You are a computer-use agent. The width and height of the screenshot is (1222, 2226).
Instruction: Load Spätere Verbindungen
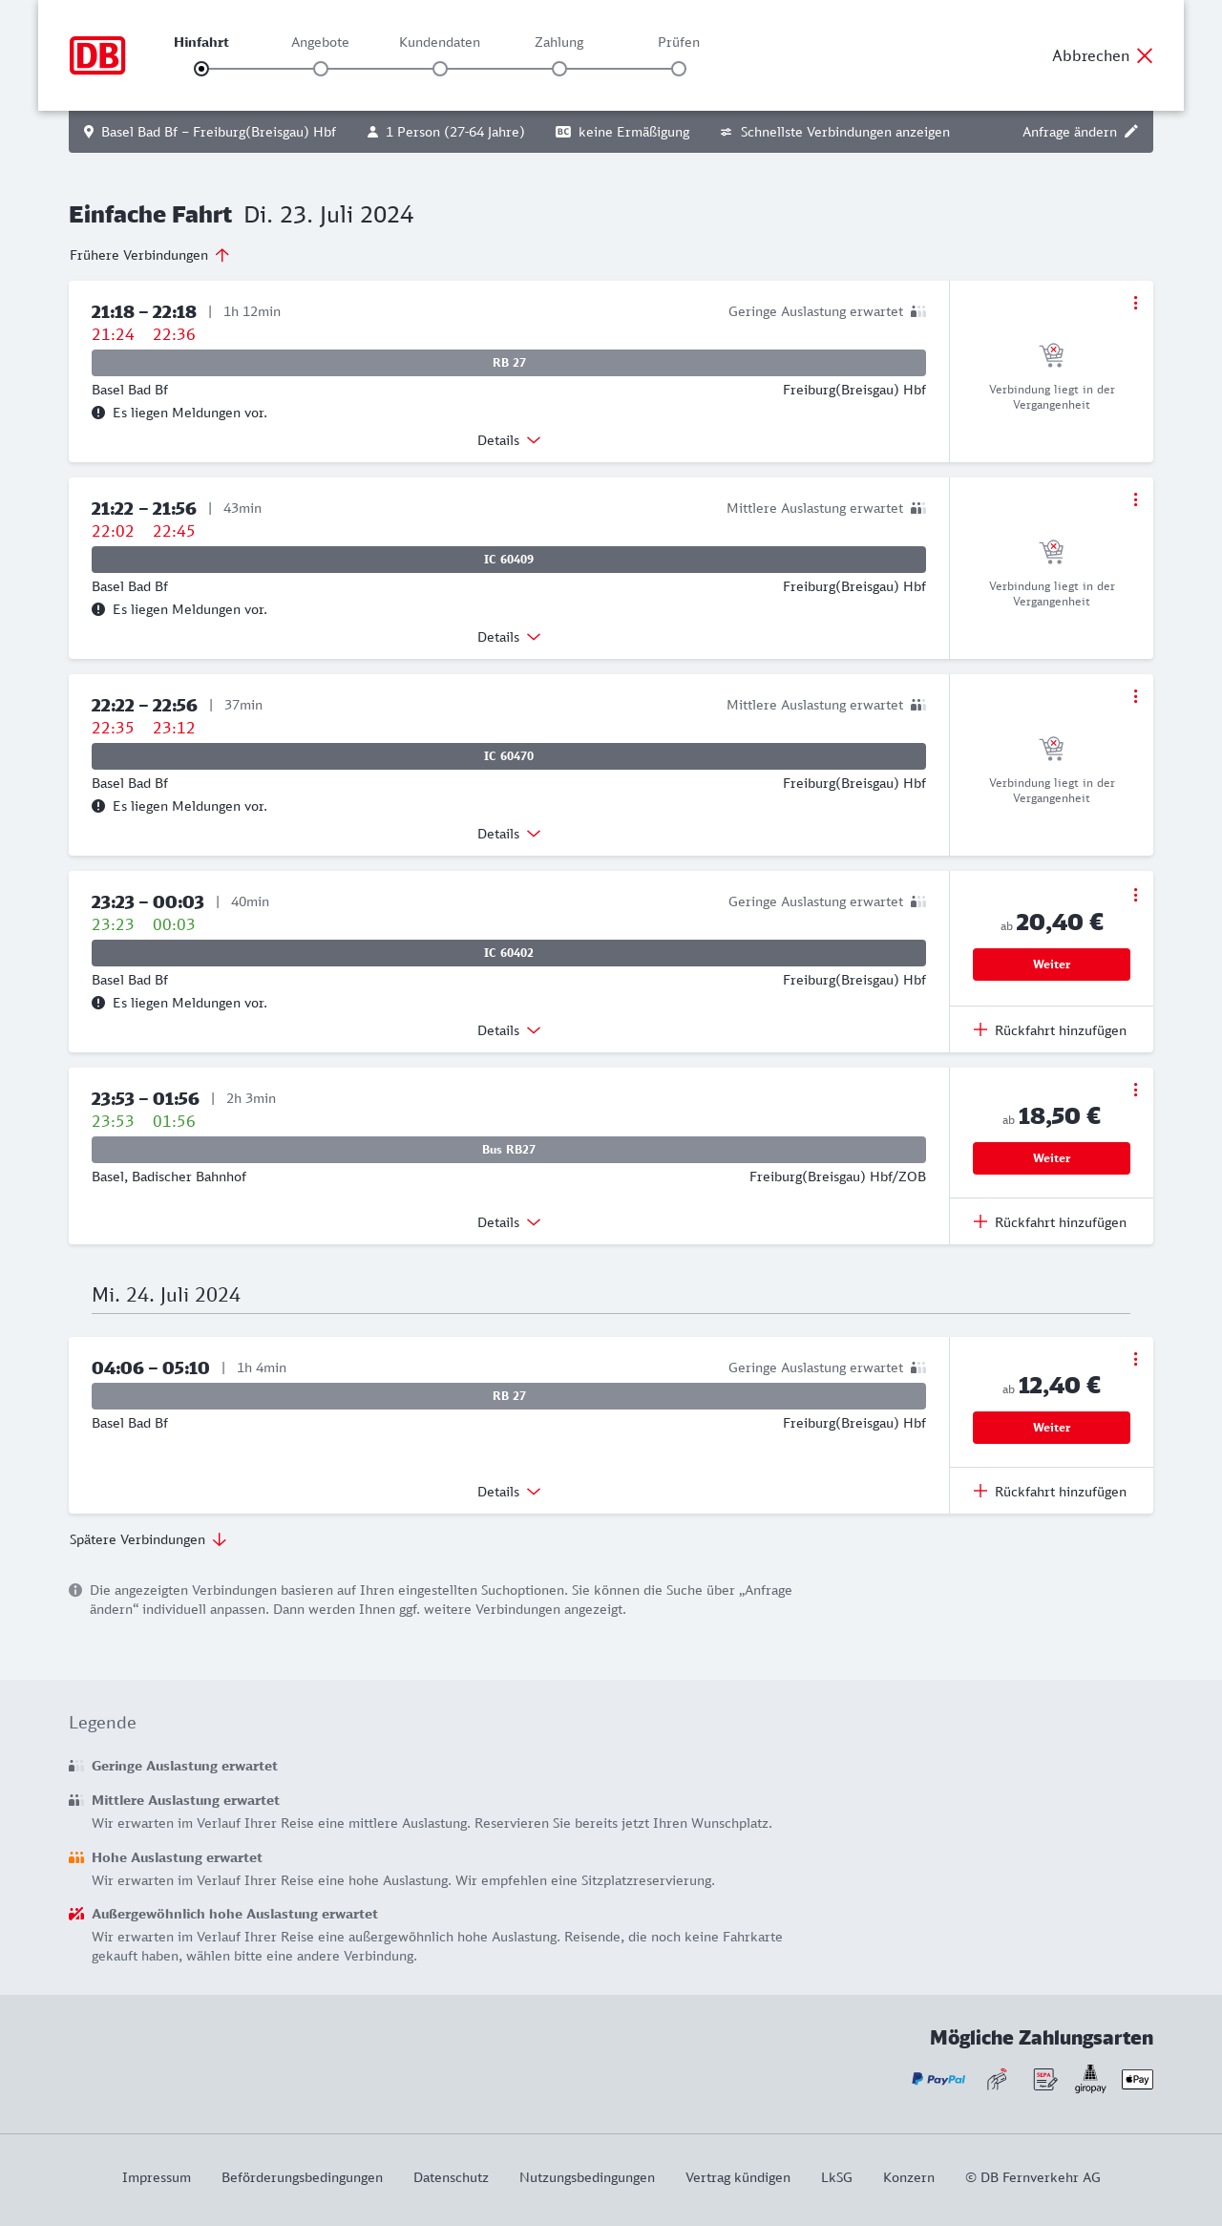148,1539
